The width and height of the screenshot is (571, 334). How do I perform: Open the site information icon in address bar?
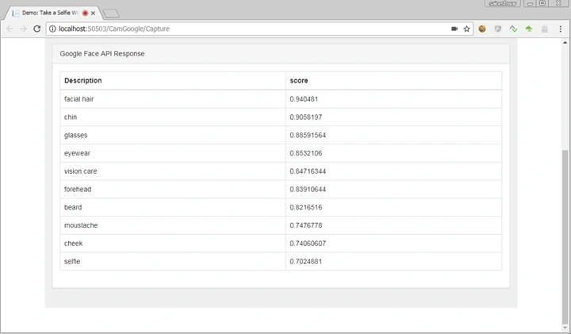[x=52, y=29]
